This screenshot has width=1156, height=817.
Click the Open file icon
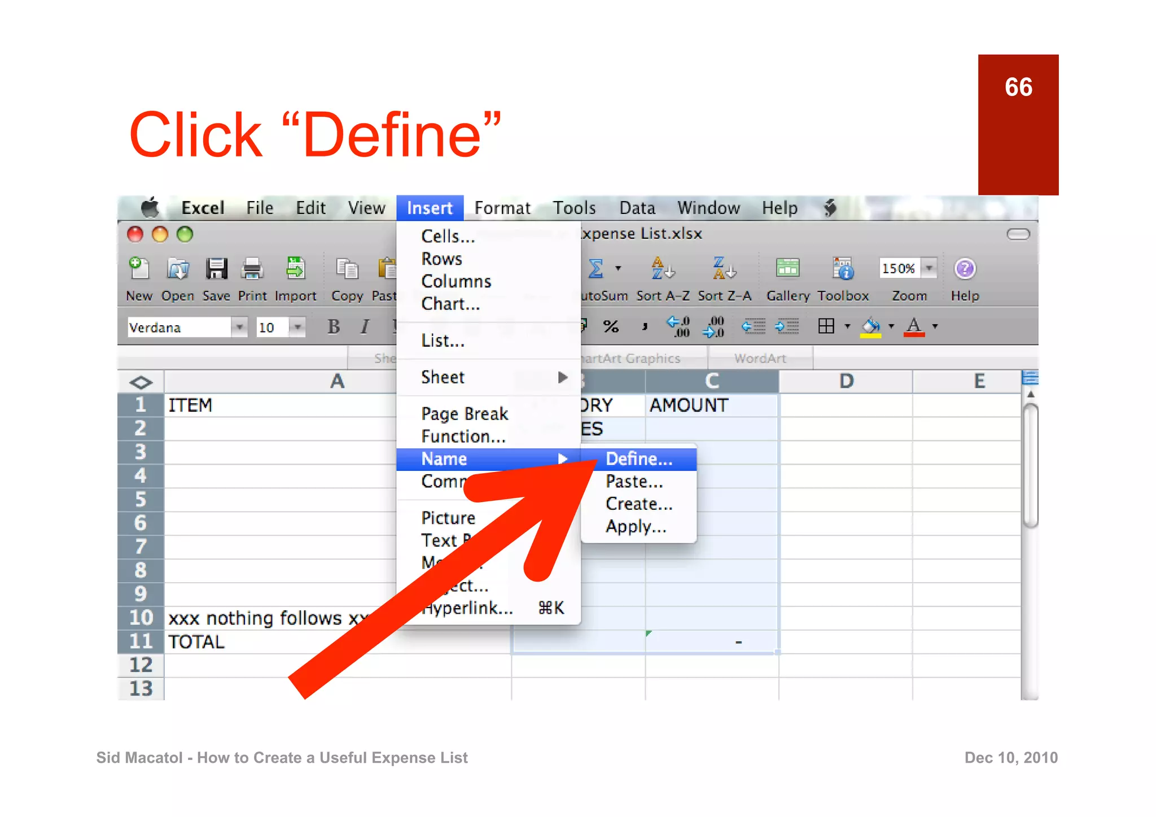[178, 269]
